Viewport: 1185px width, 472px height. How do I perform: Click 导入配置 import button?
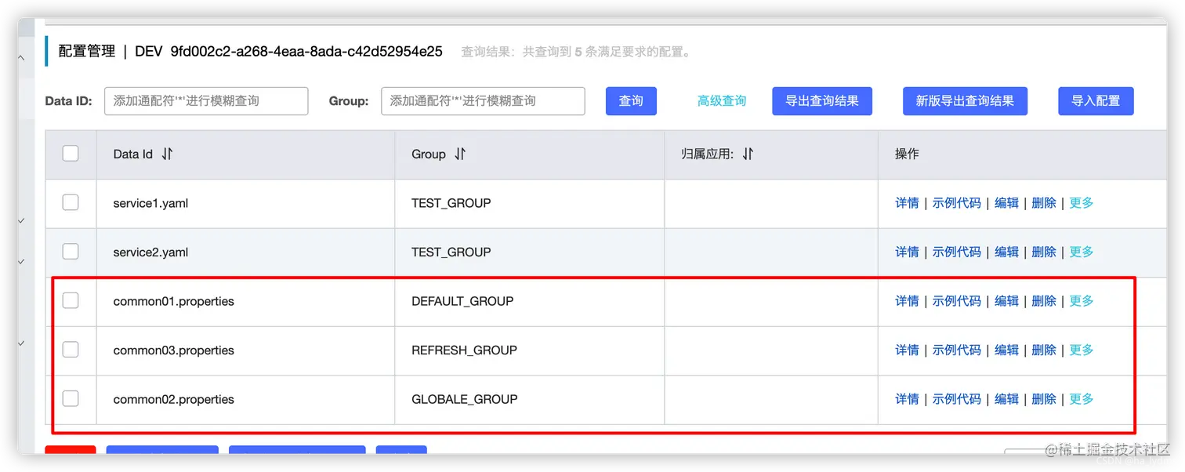pyautogui.click(x=1096, y=101)
